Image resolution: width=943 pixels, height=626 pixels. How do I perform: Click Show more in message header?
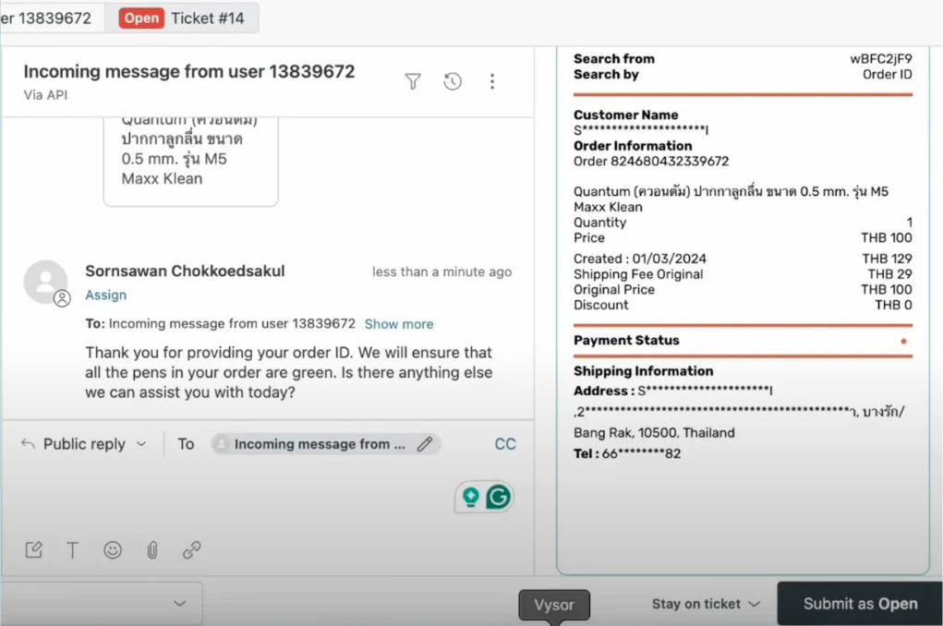pos(398,324)
